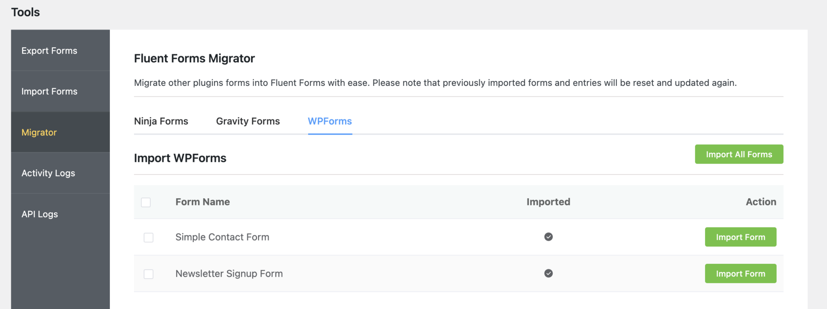Image resolution: width=827 pixels, height=309 pixels.
Task: Select the Migrator sidebar entry
Action: 39,132
